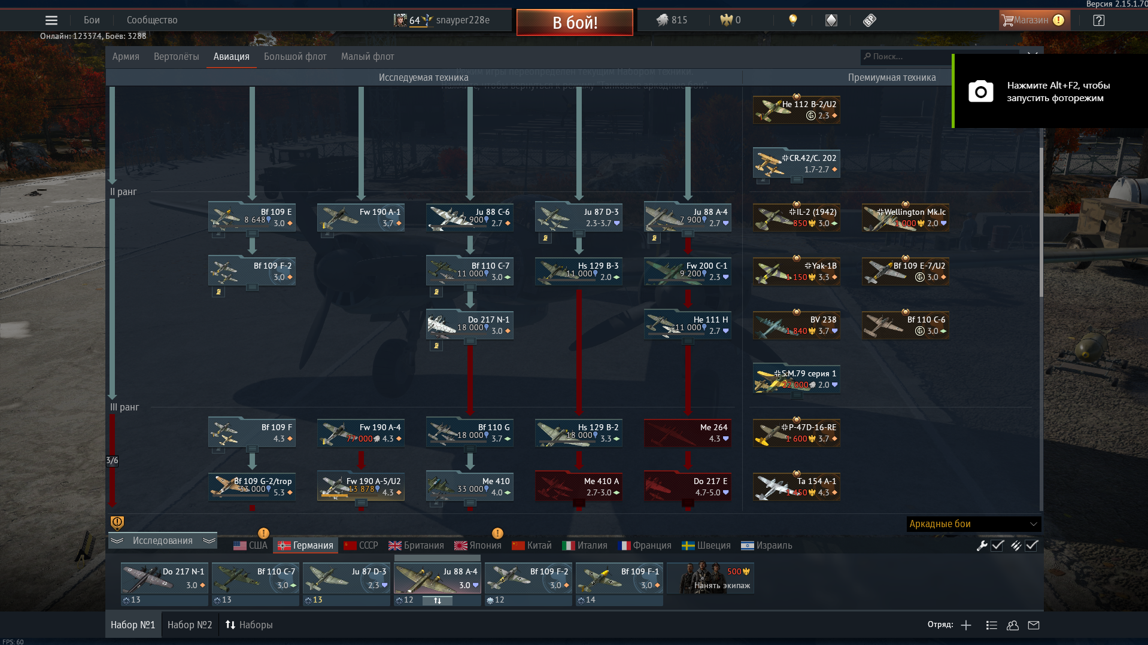Click the Магазин shop cart button

[x=1034, y=20]
